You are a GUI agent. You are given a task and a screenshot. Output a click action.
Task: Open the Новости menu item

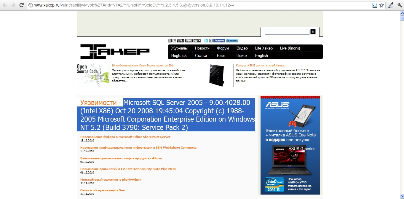point(202,48)
